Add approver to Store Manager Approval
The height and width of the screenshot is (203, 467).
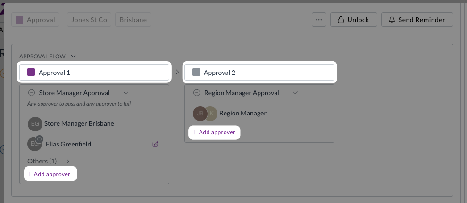pyautogui.click(x=49, y=174)
